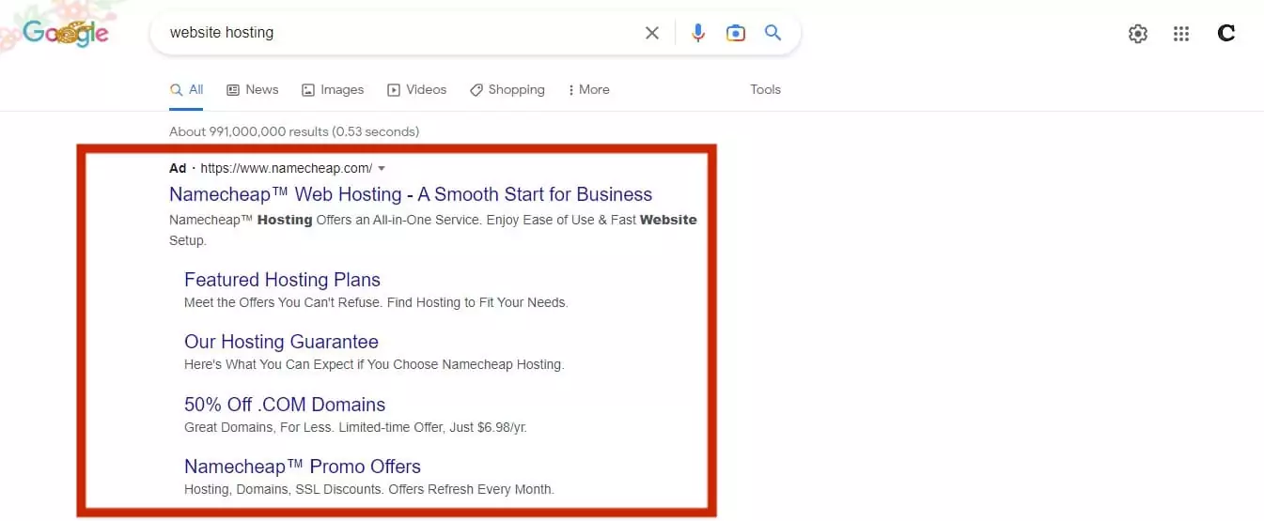This screenshot has width=1264, height=521.
Task: Clear the search box with the X icon
Action: [x=651, y=33]
